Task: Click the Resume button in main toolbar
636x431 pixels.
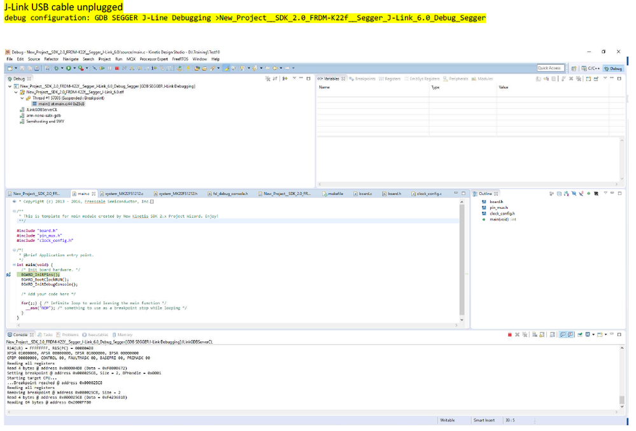Action: (x=102, y=68)
